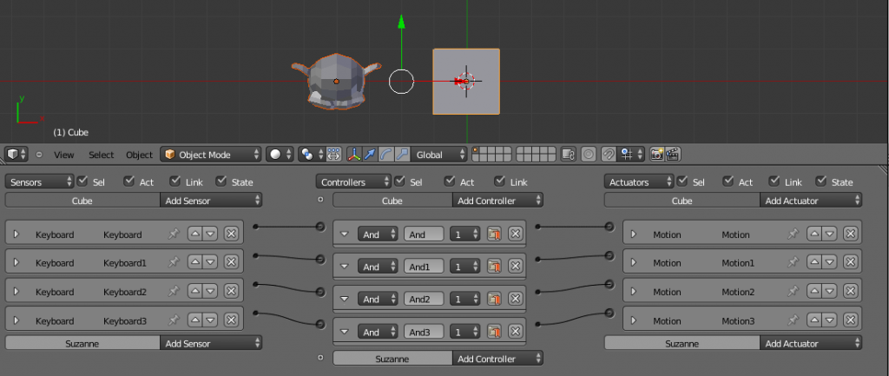Toggle the Actuators Act checkbox
889x376 pixels.
(x=727, y=181)
